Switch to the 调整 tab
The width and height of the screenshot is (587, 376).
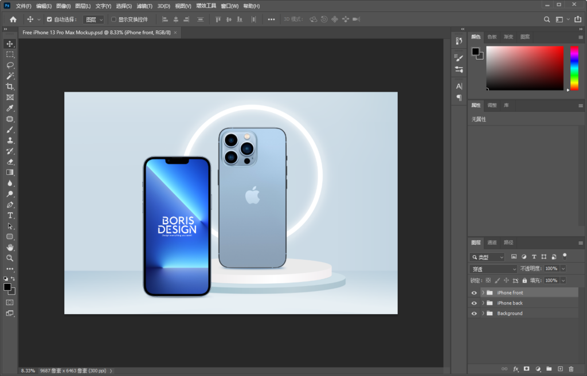click(492, 105)
